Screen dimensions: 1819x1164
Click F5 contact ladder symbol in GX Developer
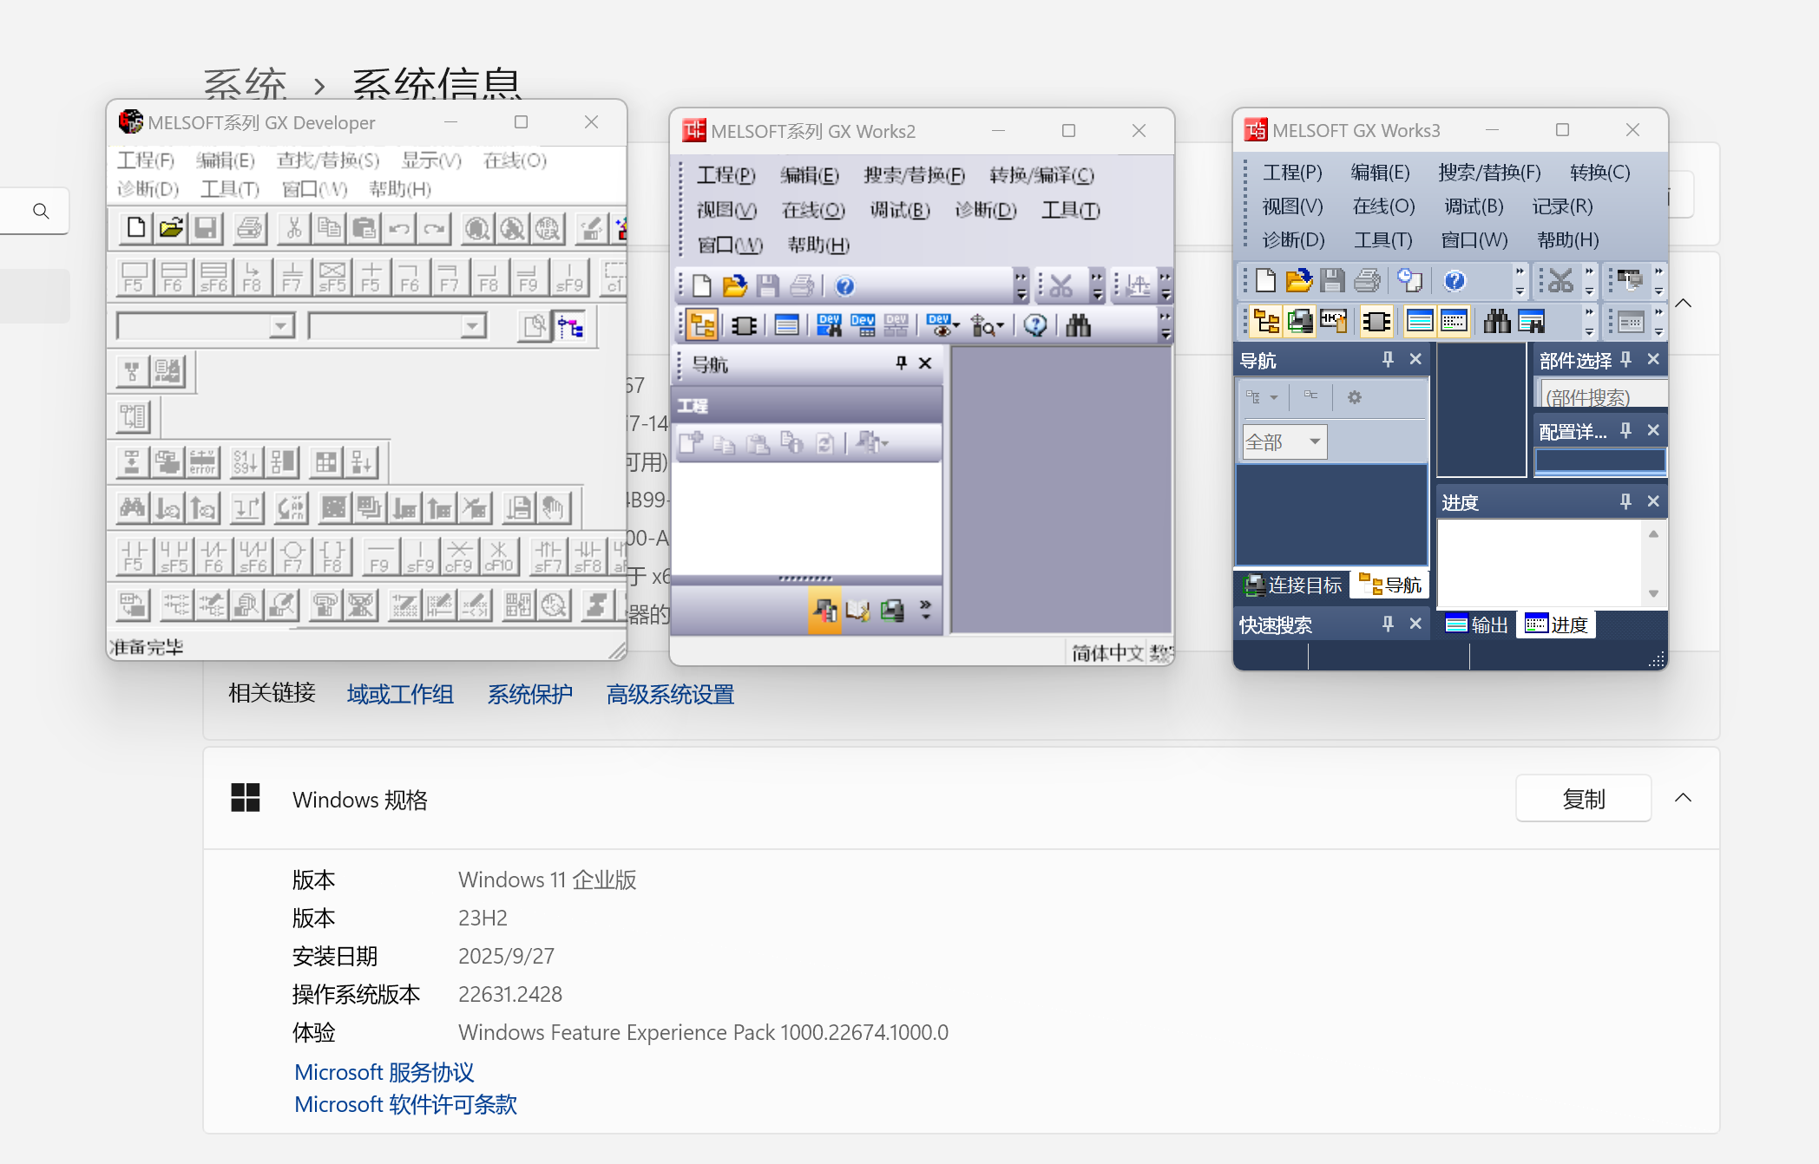[135, 556]
